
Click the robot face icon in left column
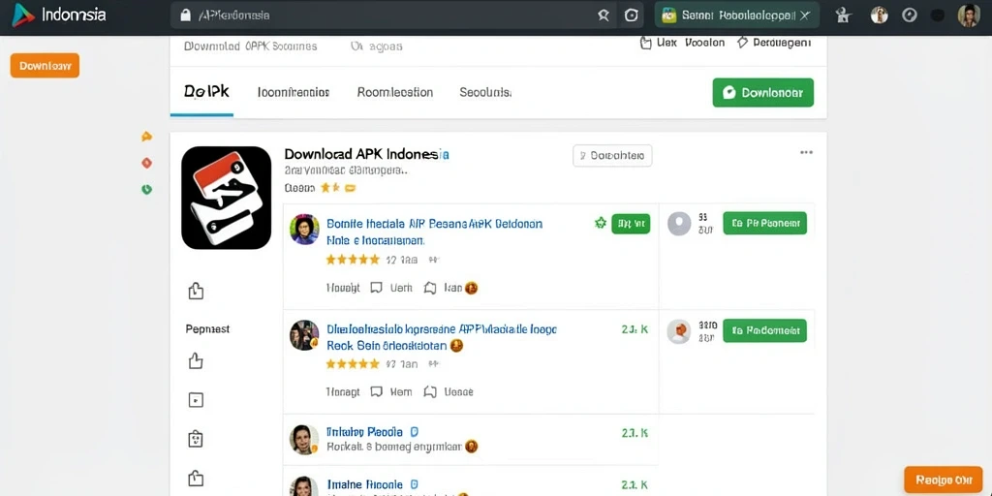point(196,439)
